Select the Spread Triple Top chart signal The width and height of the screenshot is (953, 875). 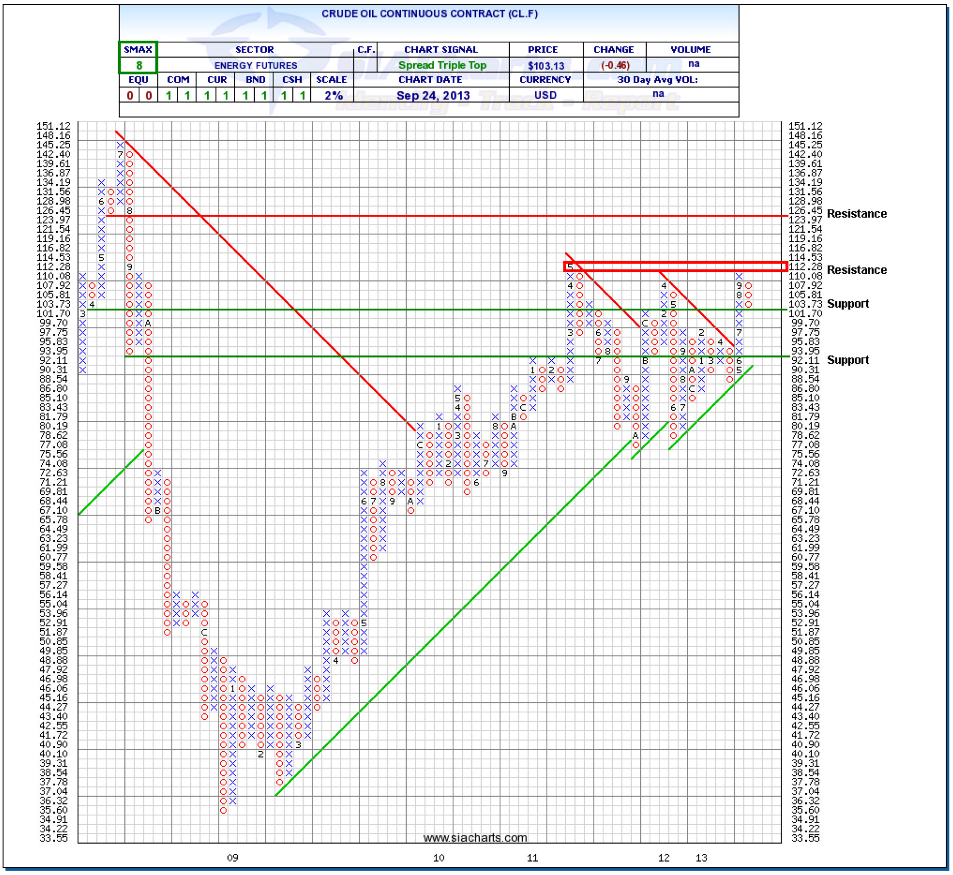(x=442, y=65)
